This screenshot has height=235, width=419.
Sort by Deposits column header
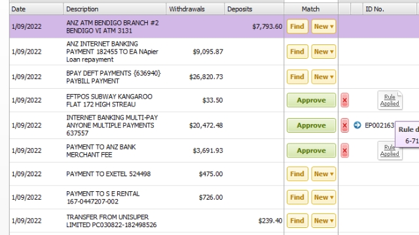[254, 9]
